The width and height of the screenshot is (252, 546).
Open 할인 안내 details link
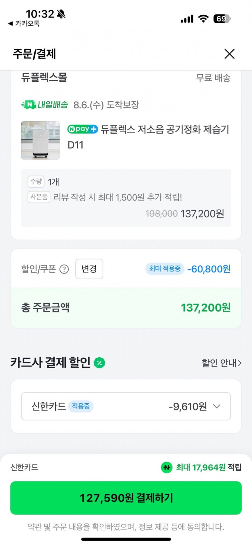pos(222,363)
